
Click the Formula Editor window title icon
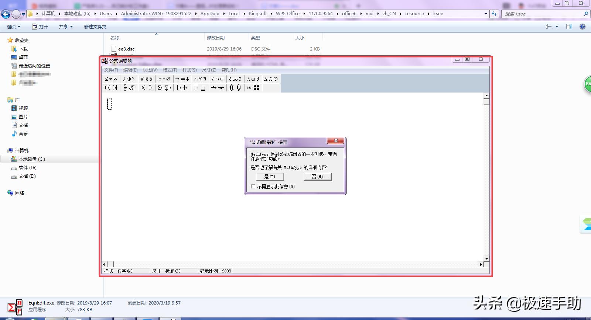[x=105, y=60]
